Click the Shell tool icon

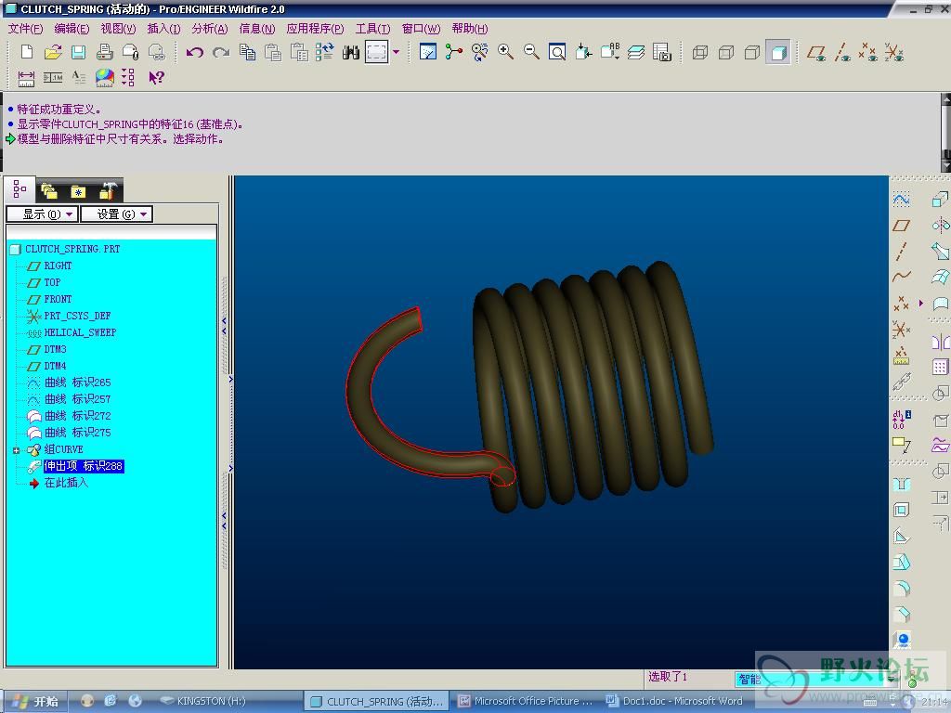click(x=901, y=510)
